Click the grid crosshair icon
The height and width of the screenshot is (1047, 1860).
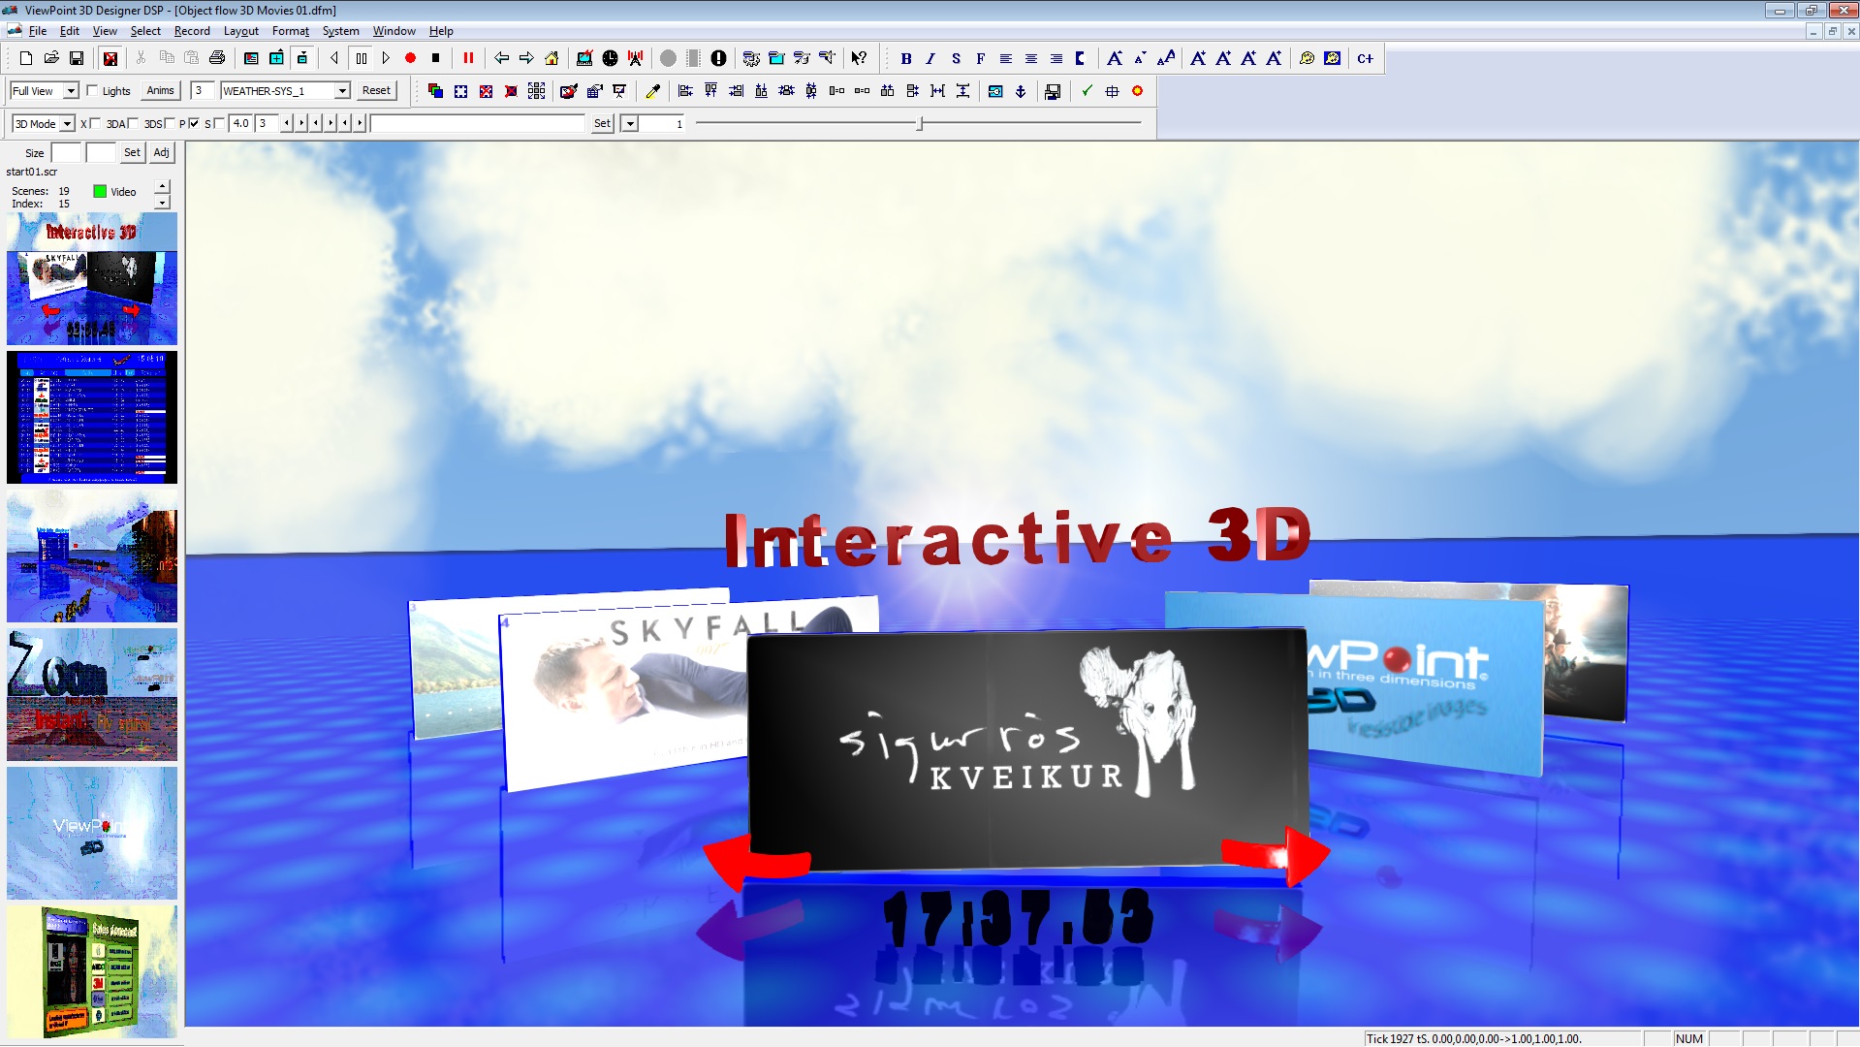pos(1112,91)
